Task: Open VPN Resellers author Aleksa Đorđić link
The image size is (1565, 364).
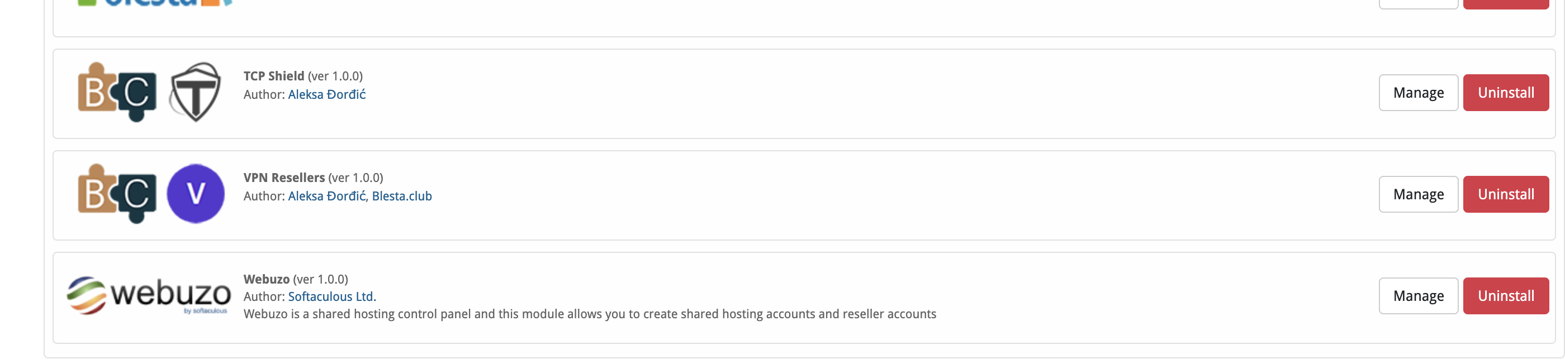Action: [x=327, y=196]
